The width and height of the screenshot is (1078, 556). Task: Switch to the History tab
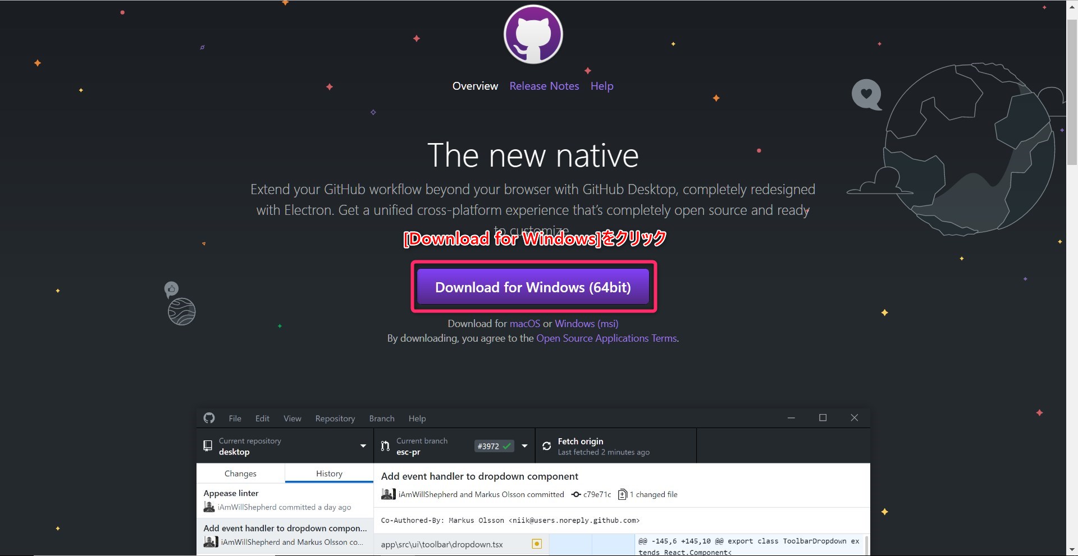[329, 474]
